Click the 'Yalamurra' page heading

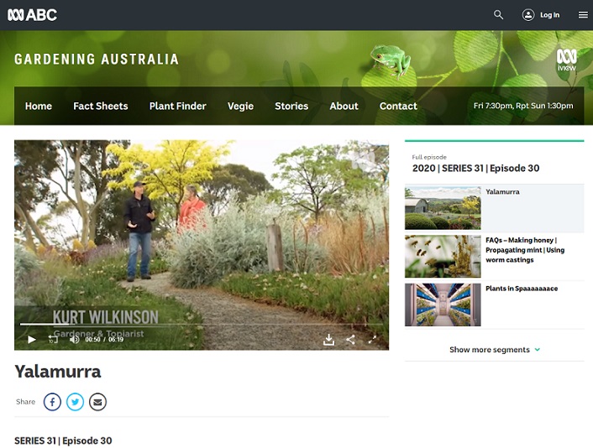[58, 372]
